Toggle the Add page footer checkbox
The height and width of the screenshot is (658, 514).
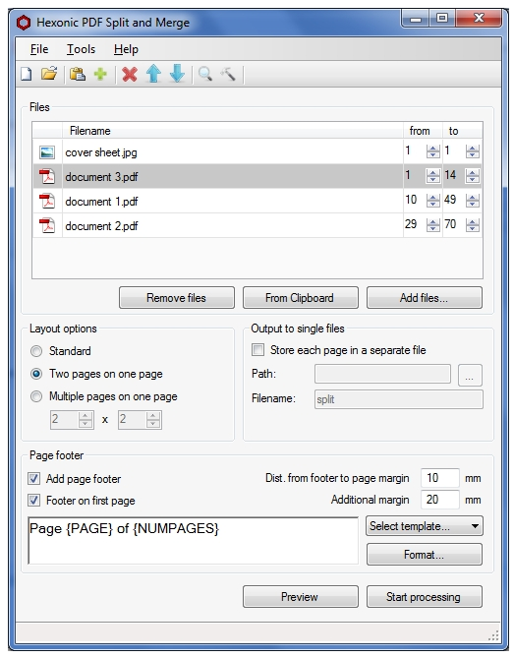[34, 478]
